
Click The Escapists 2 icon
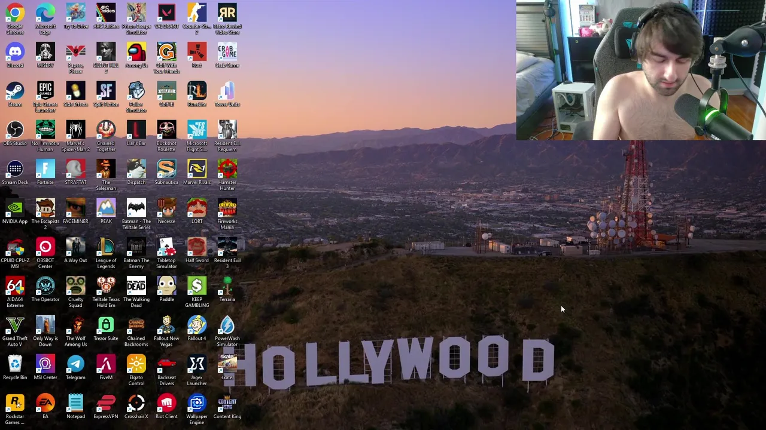45,207
